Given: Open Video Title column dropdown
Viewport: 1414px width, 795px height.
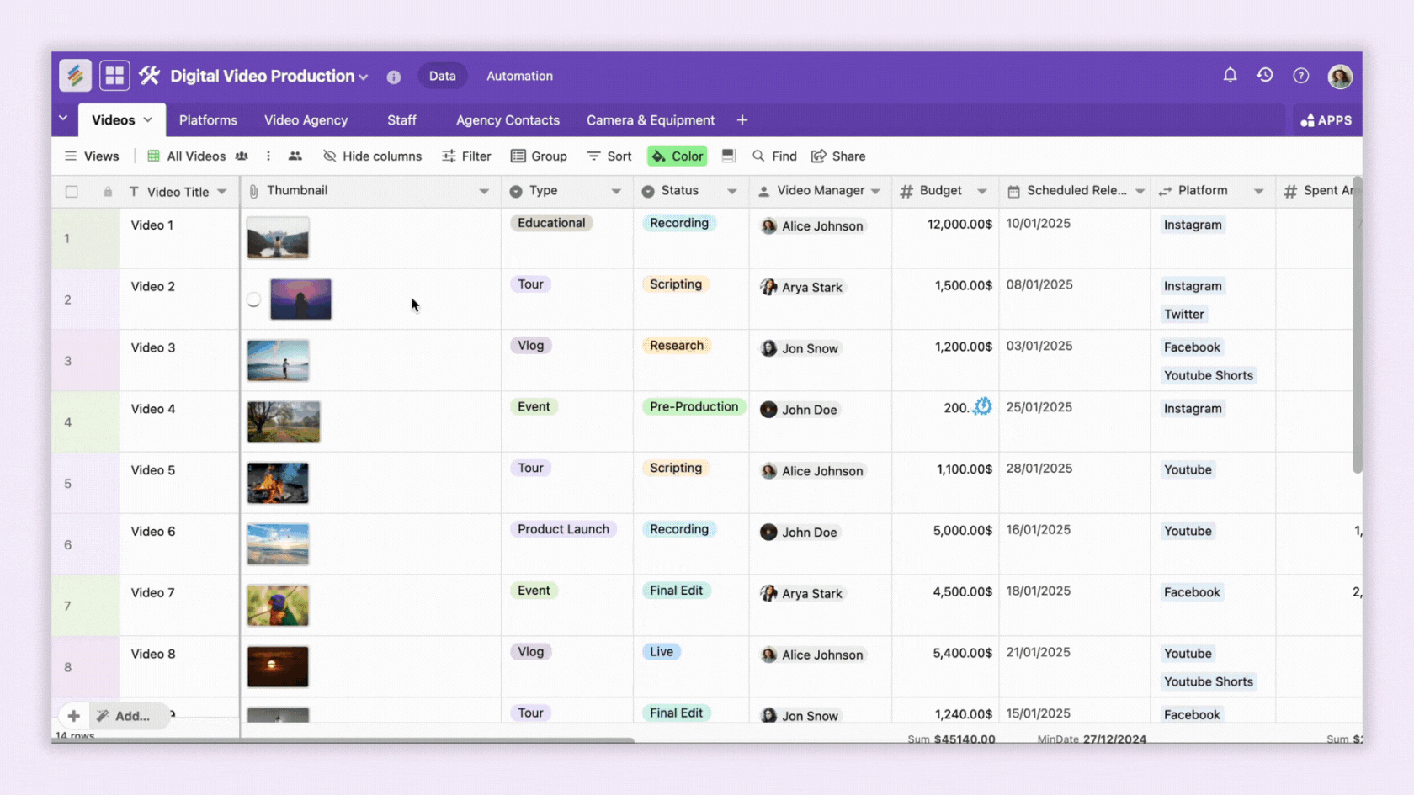Looking at the screenshot, I should coord(222,192).
